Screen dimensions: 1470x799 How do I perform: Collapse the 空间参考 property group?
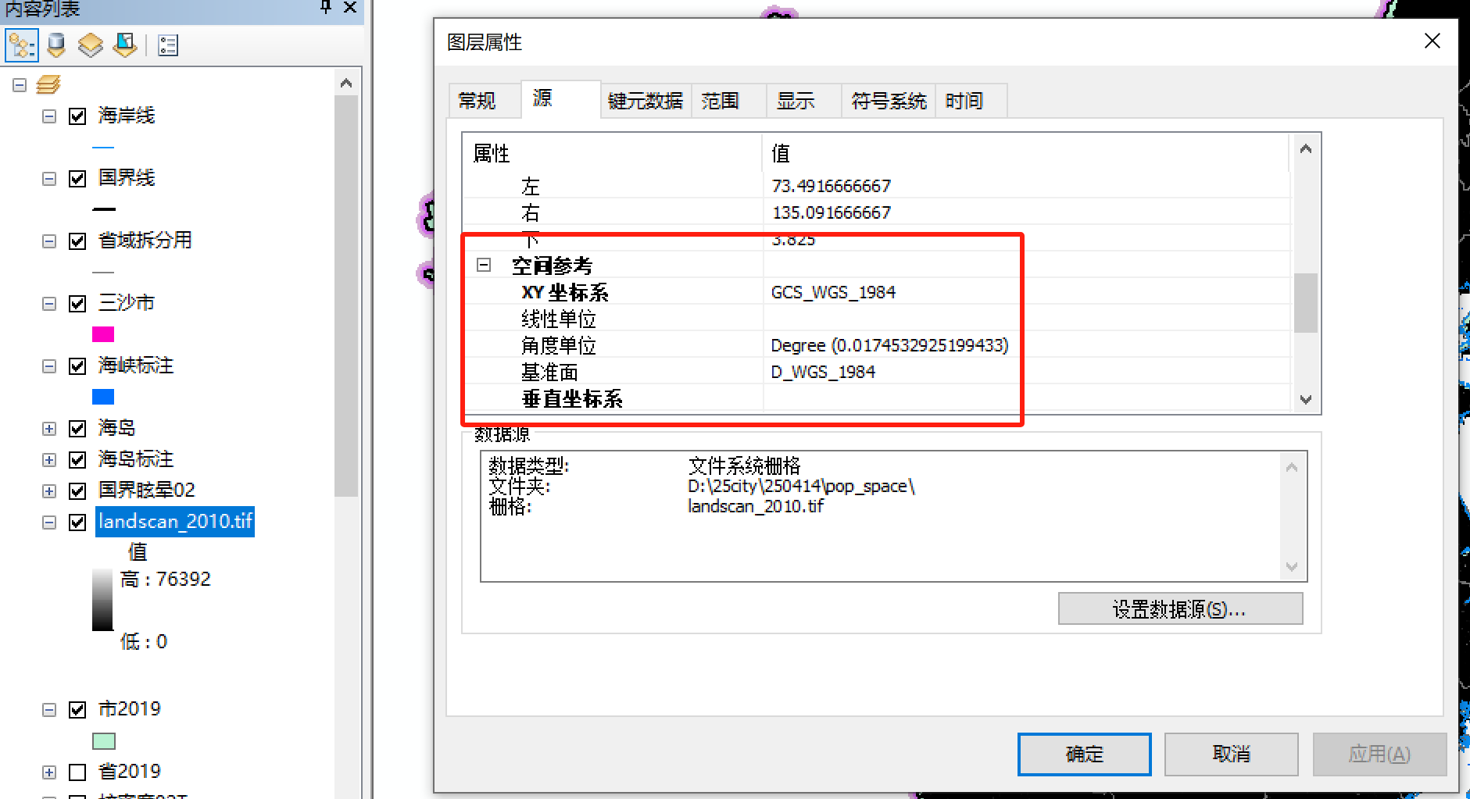pyautogui.click(x=485, y=266)
